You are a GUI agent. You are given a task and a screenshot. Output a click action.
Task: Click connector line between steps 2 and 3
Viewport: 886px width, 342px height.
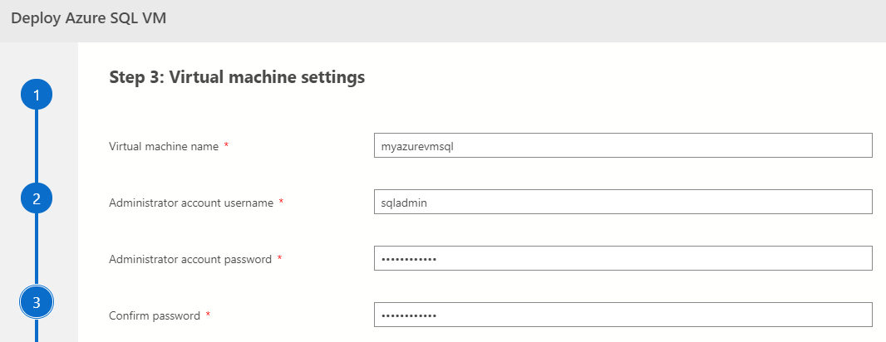click(x=37, y=251)
